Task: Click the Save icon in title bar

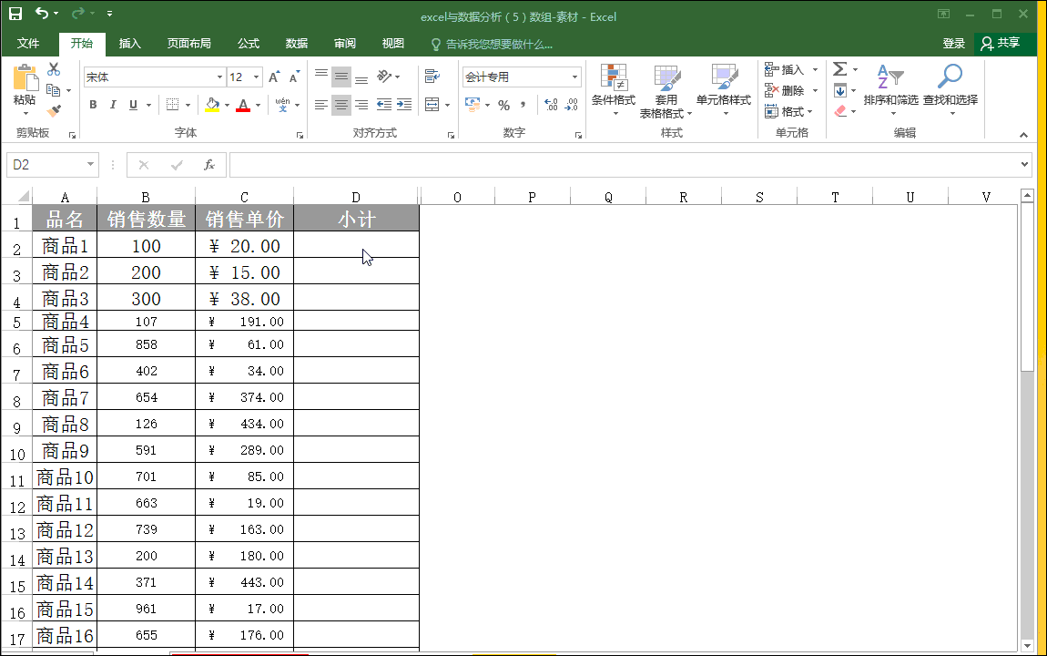Action: [x=15, y=14]
